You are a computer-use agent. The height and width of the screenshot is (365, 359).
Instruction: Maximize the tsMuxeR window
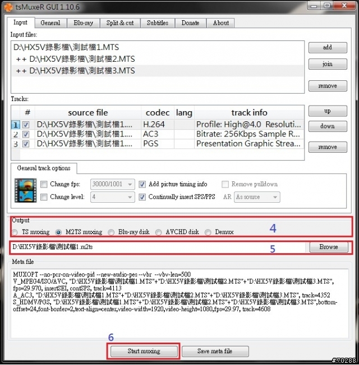click(327, 6)
